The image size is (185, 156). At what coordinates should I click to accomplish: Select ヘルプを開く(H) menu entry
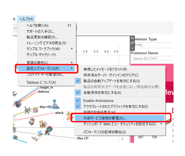click(x=47, y=25)
